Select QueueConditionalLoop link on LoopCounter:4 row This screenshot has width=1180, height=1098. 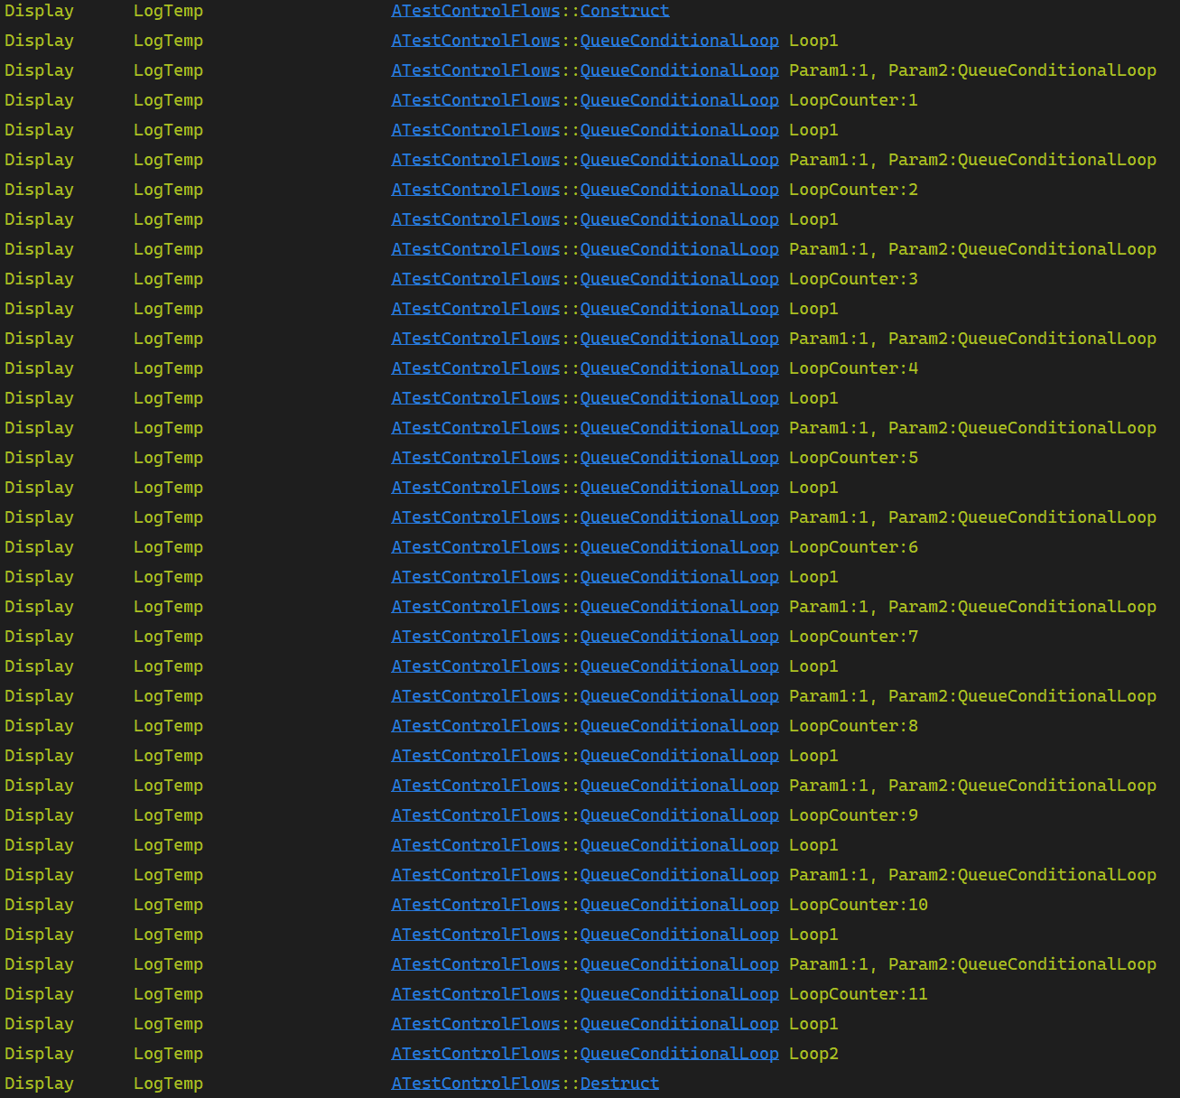pos(679,368)
